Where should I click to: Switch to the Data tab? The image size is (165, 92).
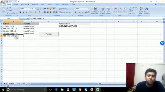(43, 5)
